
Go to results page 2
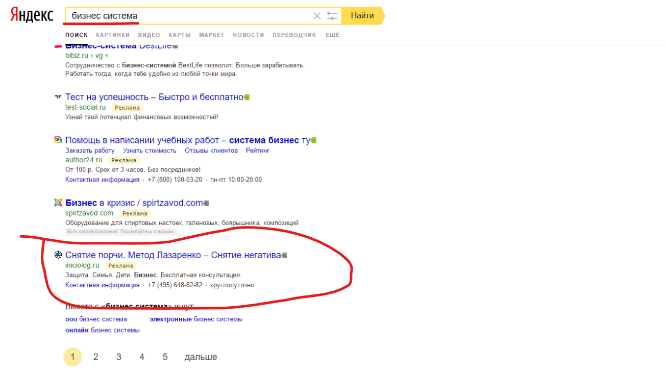(x=95, y=357)
